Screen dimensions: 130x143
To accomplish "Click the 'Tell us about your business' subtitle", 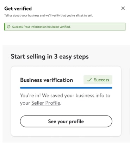I will tap(49, 15).
